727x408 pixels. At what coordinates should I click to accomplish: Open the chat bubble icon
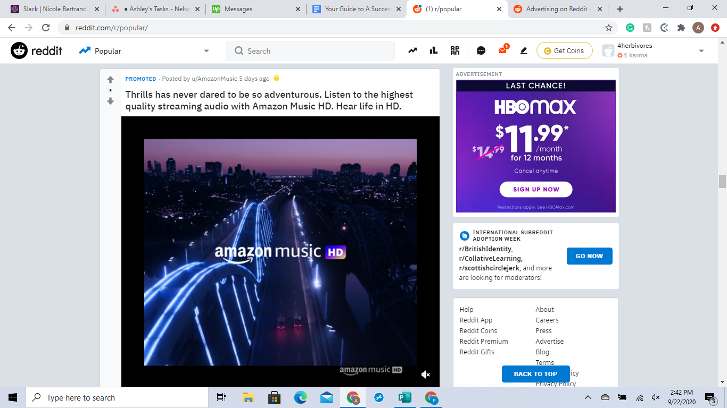(481, 50)
